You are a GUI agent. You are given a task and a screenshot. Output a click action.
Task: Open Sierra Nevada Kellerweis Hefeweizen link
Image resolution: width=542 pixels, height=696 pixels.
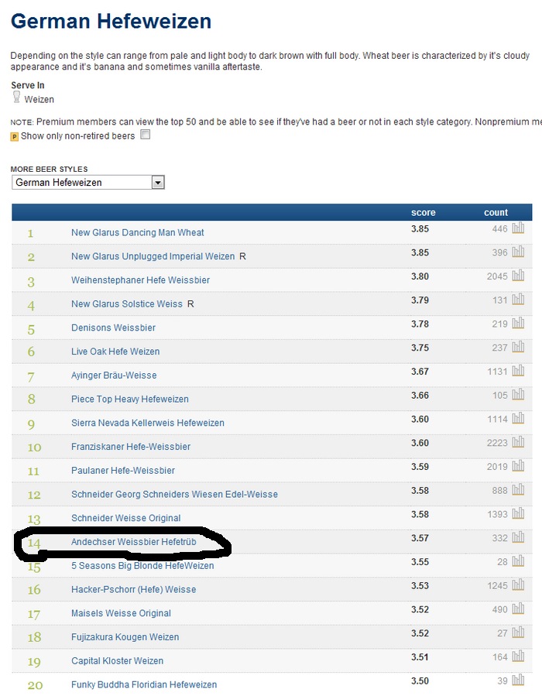pos(147,423)
